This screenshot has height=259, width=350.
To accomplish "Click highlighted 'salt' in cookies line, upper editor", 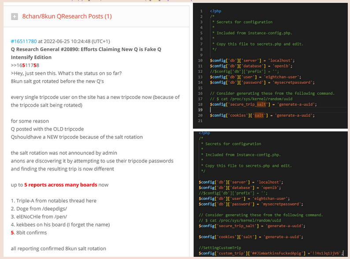I will 259,115.
